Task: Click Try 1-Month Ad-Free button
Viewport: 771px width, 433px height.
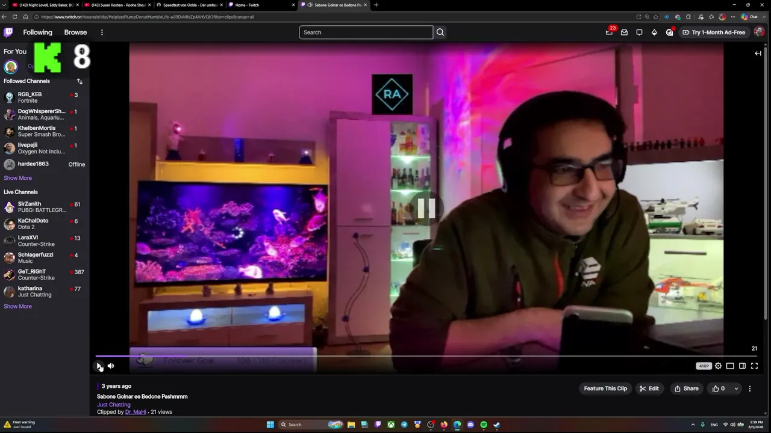Action: 714,32
